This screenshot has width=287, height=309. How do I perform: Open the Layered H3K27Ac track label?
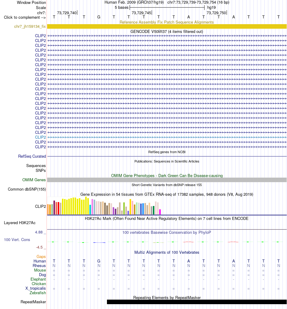point(20,223)
